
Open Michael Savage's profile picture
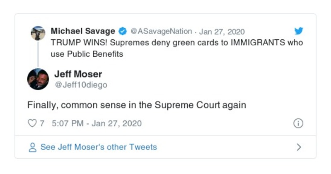38,33
